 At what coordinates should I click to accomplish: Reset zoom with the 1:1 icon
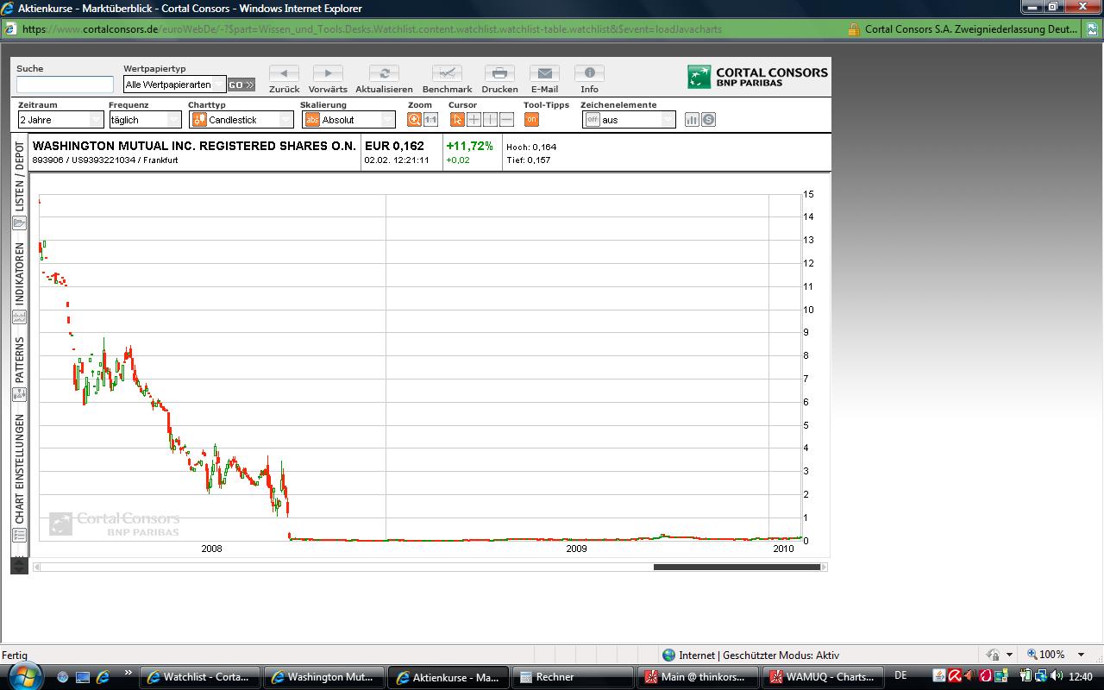(431, 120)
